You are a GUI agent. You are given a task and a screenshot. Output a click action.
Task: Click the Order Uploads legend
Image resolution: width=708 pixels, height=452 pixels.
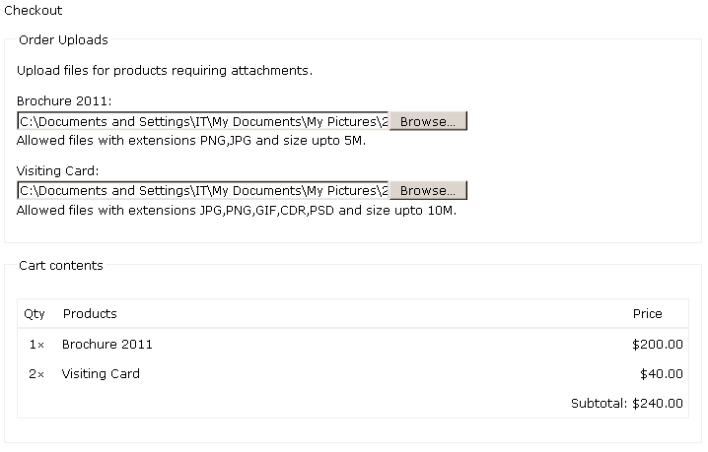63,40
